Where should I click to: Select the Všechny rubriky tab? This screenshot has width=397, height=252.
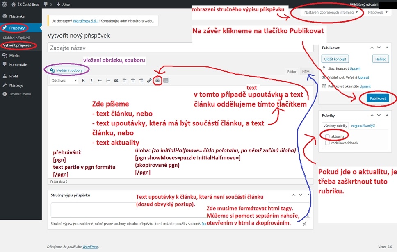click(335, 126)
